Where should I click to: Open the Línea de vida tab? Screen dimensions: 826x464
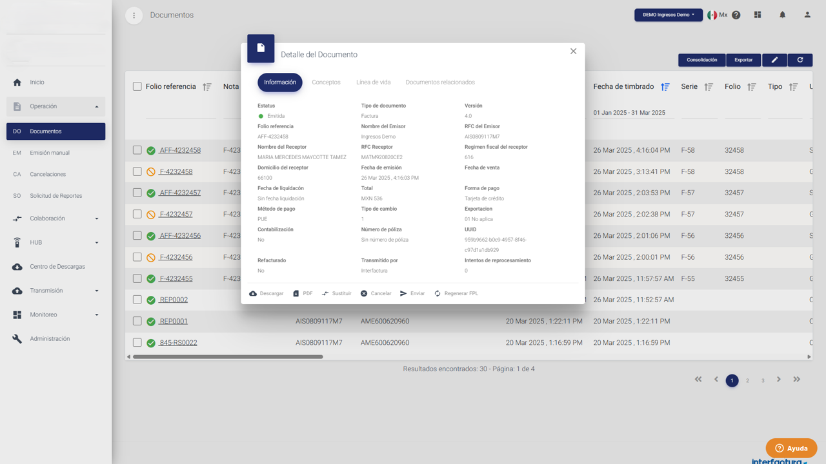click(374, 82)
